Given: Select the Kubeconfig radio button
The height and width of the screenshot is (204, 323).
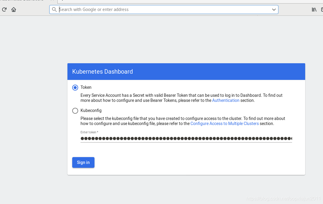Looking at the screenshot, I should click(x=75, y=111).
